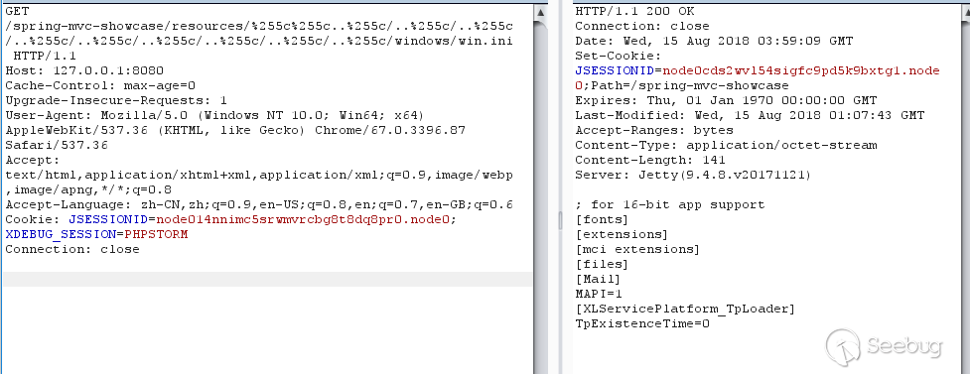
Task: Click the Server: Jetty header line
Action: click(694, 175)
